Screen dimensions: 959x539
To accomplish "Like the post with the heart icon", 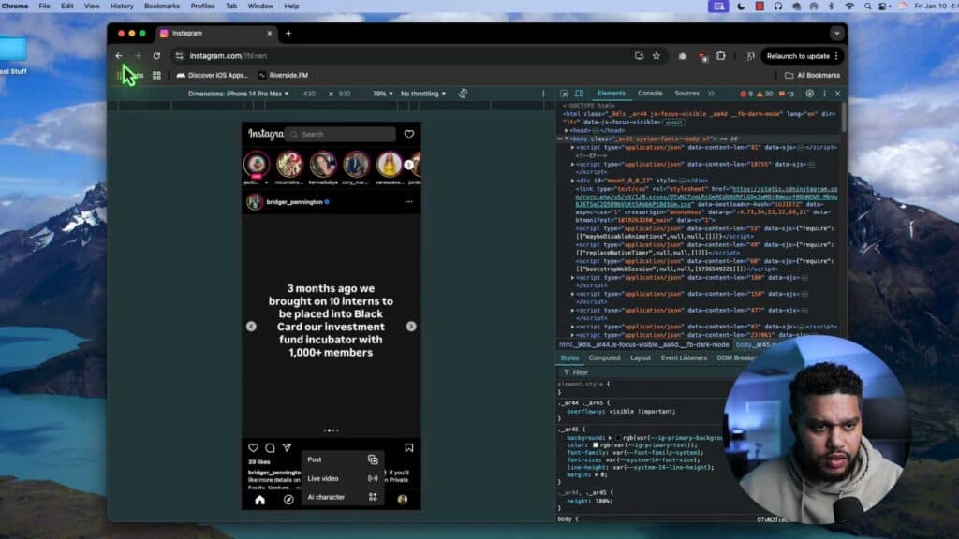I will click(253, 448).
